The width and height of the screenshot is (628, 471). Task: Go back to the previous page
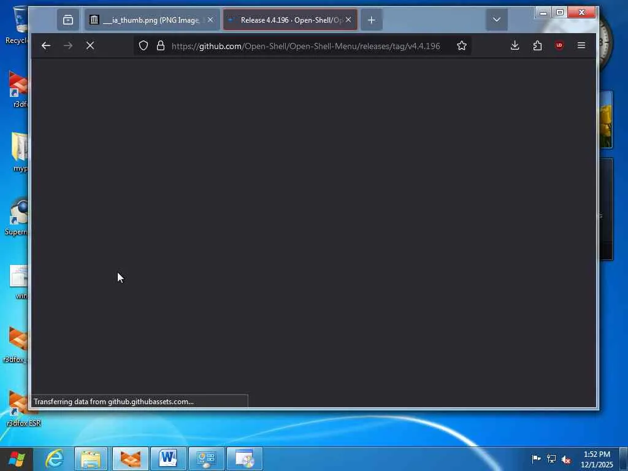click(45, 45)
